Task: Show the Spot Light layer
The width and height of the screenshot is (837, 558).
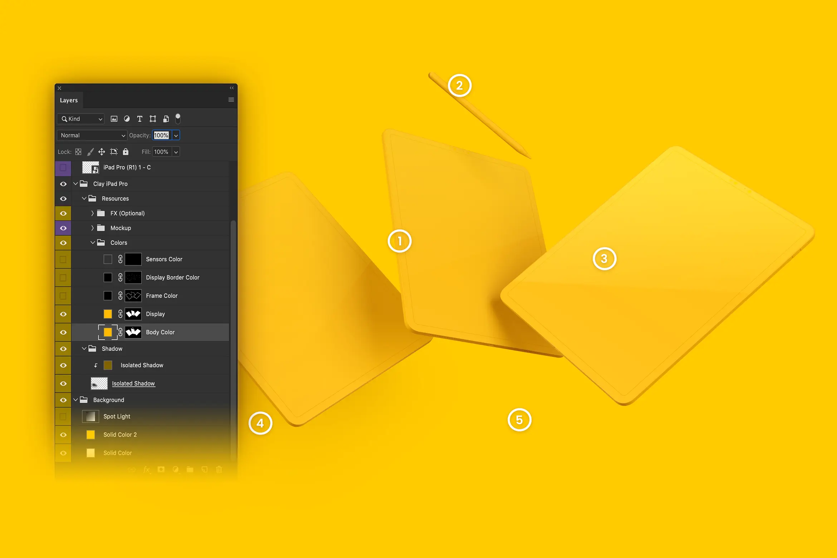Action: (63, 417)
